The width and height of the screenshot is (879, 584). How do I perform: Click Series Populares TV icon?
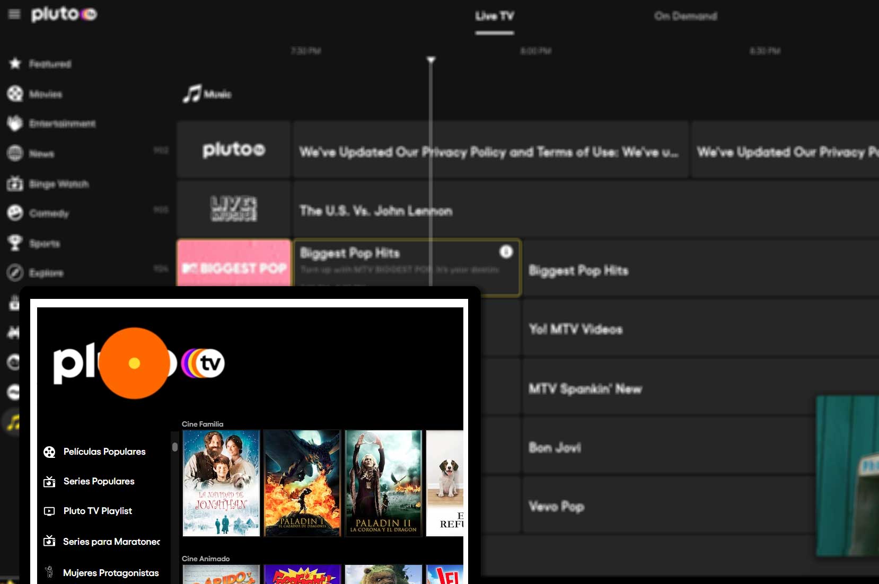(49, 482)
